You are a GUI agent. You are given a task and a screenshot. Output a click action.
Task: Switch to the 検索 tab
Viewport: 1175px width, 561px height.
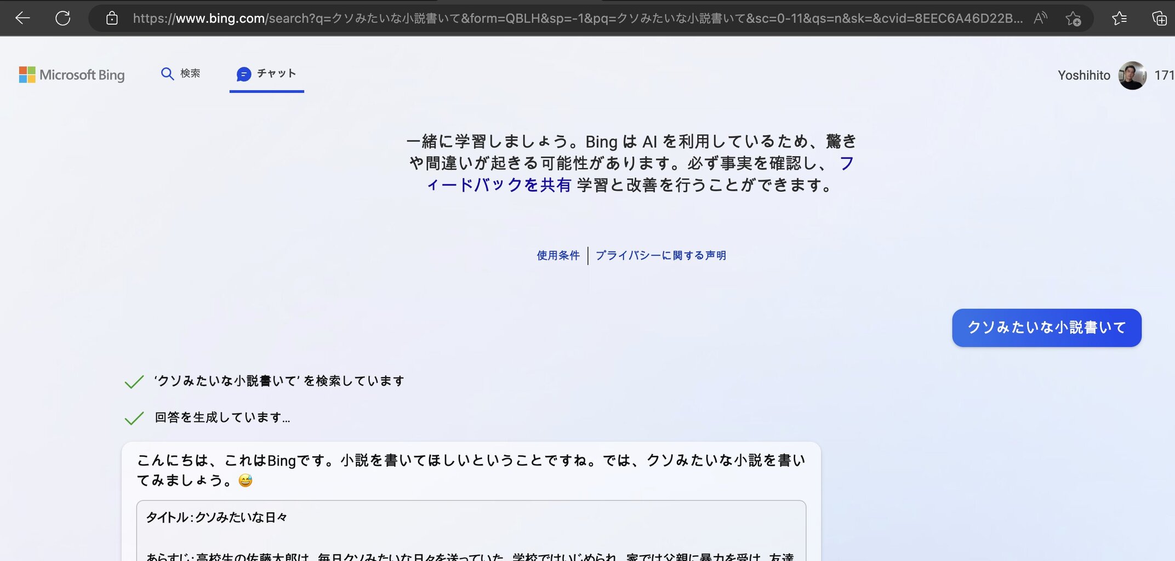click(x=181, y=73)
